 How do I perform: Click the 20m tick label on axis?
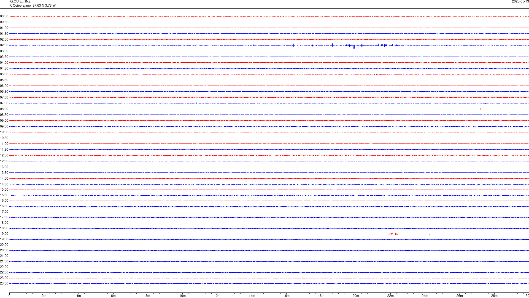point(356,296)
